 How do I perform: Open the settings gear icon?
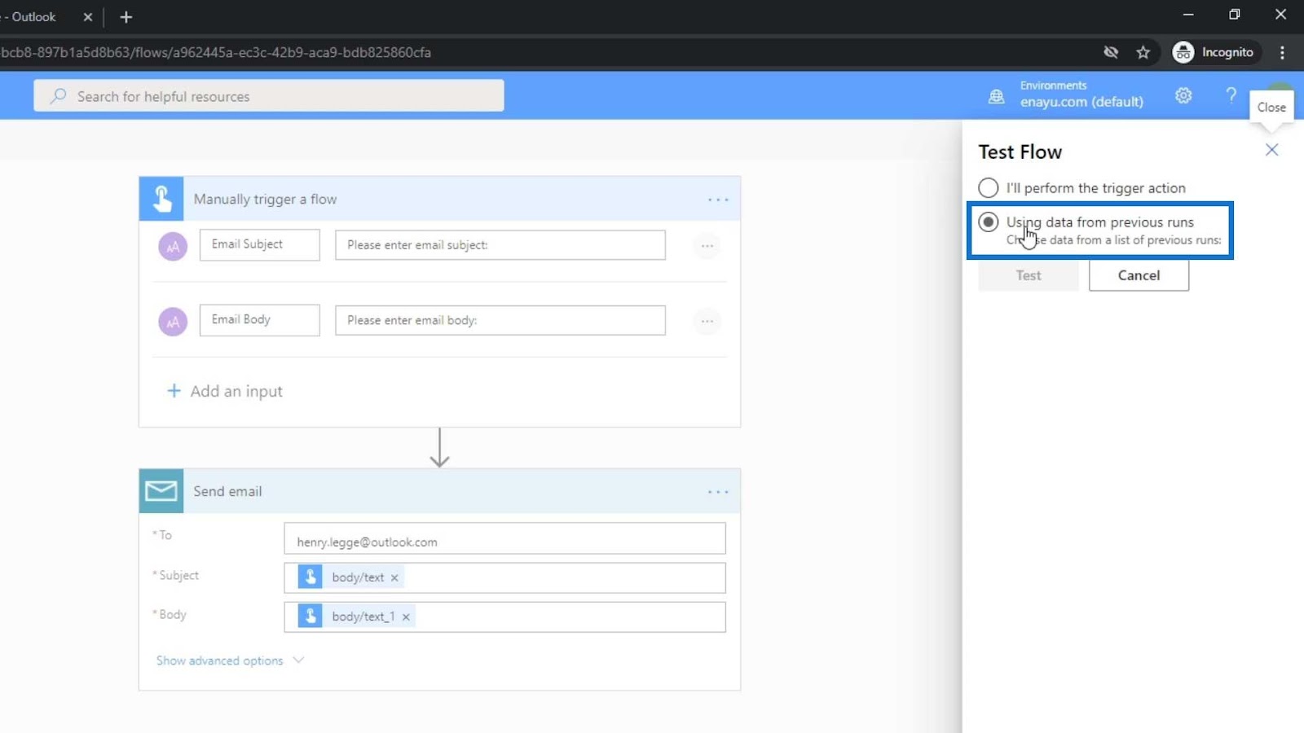[1183, 96]
